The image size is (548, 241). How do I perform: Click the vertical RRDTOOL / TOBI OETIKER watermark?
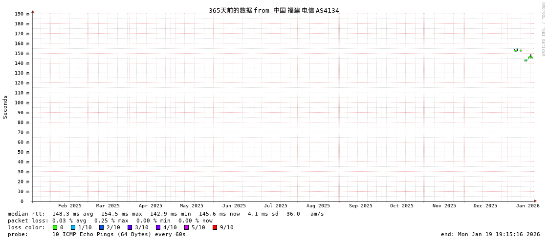[543, 29]
